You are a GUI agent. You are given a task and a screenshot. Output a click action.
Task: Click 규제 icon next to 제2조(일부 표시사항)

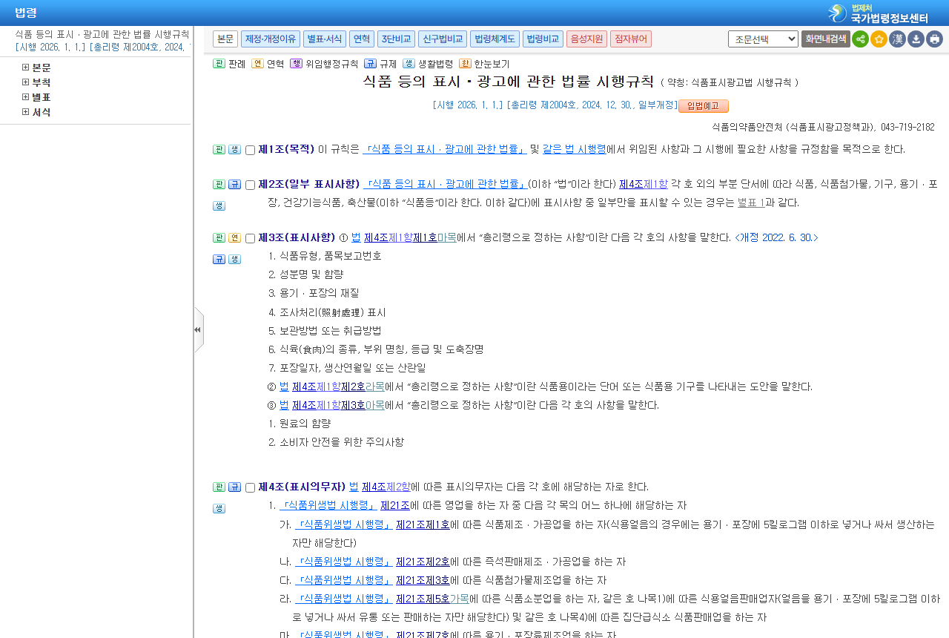(x=234, y=185)
